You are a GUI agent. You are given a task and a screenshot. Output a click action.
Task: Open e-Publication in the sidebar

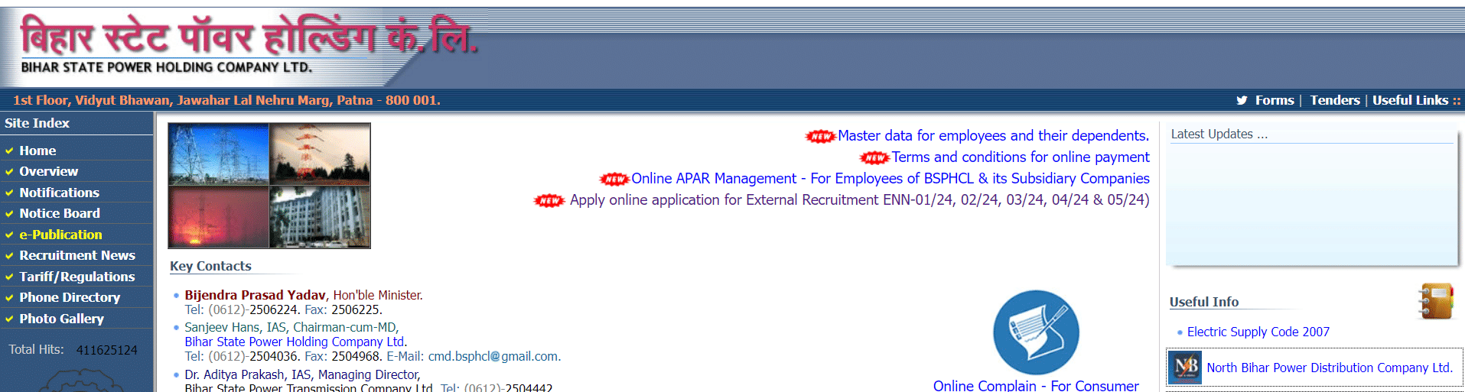point(60,235)
